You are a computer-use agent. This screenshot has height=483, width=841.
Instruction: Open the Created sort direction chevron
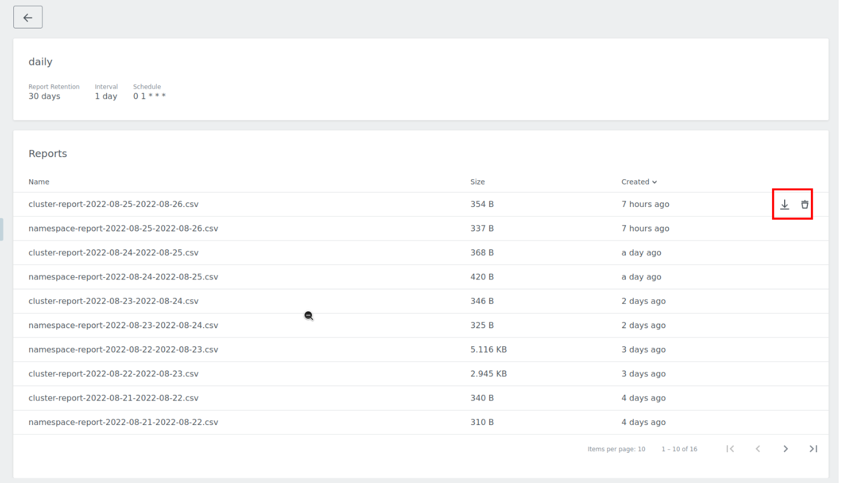(654, 181)
